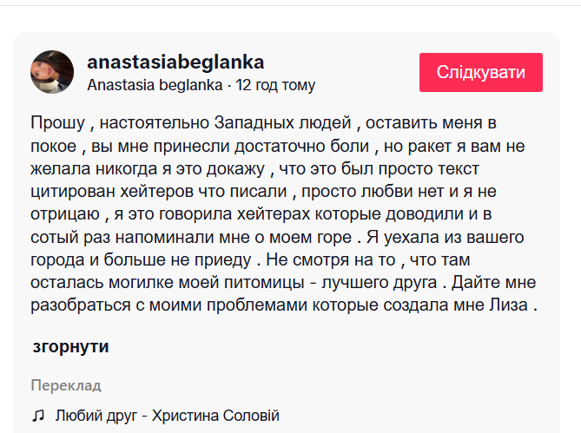Screen dimensions: 581x433
Task: Click the music note icon
Action: pos(37,416)
